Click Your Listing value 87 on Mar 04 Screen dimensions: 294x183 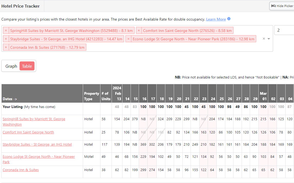coord(289,107)
